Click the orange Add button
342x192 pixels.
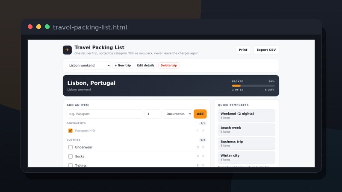click(200, 114)
